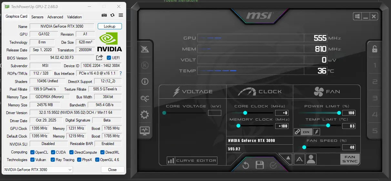This screenshot has height=181, width=391.
Task: Expand the Afterburner bottom panel arrow
Action: click(288, 158)
